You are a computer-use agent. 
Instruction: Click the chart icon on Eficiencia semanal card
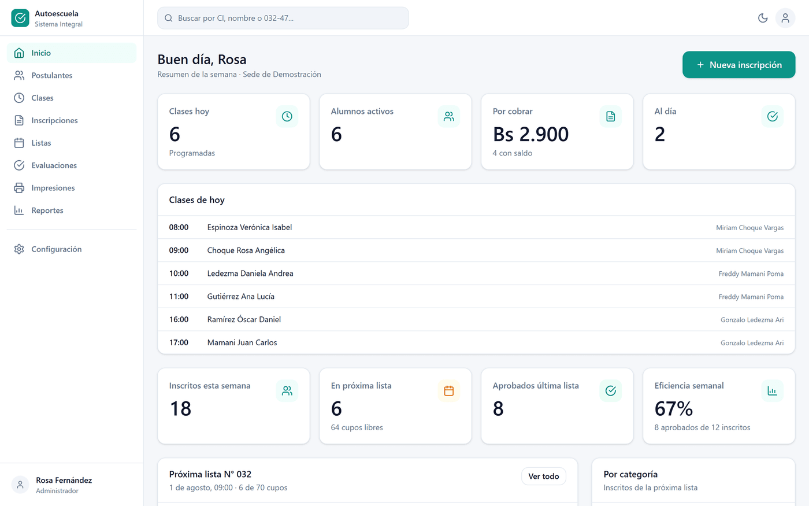point(773,391)
